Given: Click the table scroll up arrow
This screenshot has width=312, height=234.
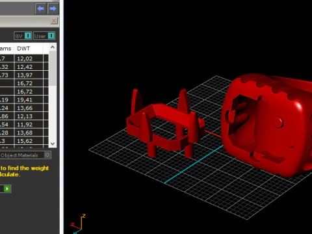Looking at the screenshot, I should pyautogui.click(x=53, y=47).
